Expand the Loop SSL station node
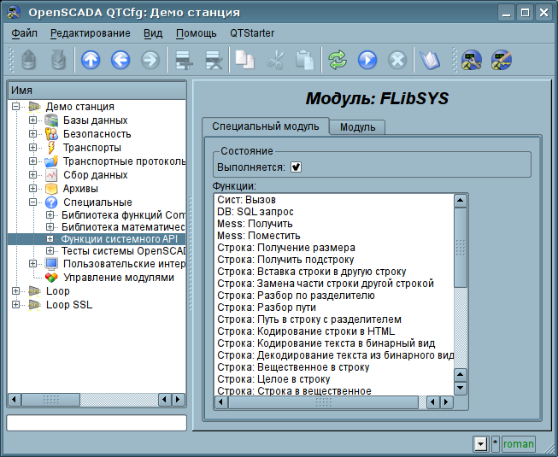 pos(15,304)
